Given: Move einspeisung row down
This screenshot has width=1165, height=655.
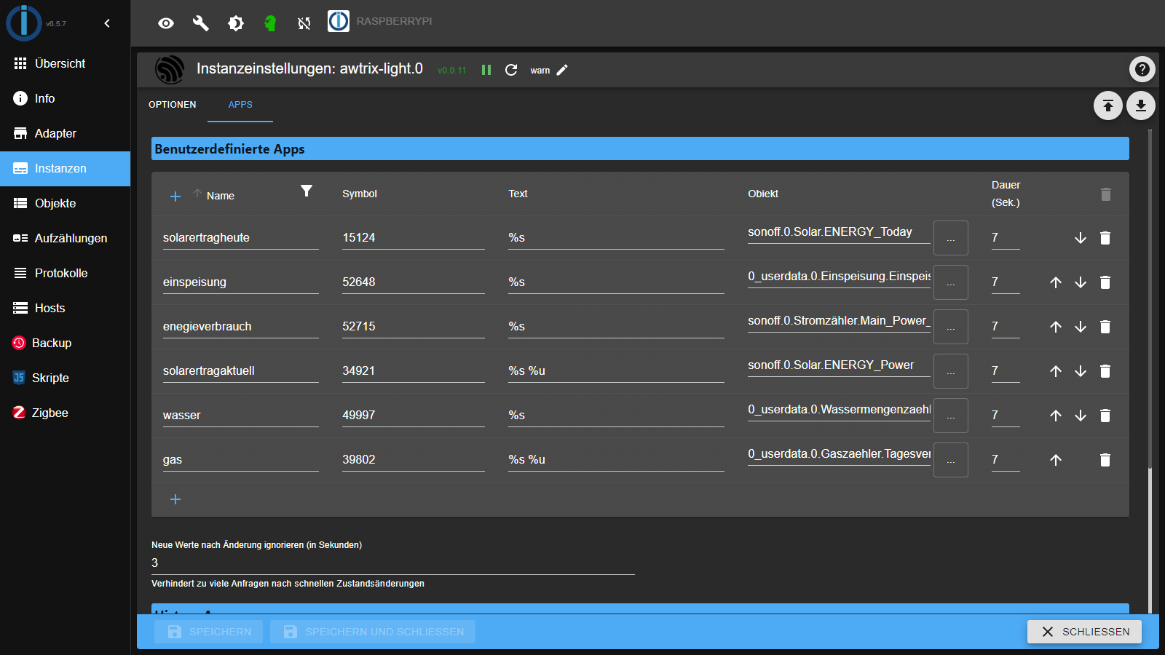Looking at the screenshot, I should 1081,282.
